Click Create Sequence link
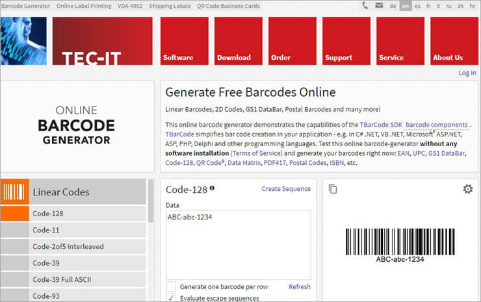The height and width of the screenshot is (302, 481). [x=286, y=189]
